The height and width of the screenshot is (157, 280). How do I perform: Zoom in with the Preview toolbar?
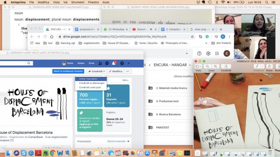[x=215, y=66]
